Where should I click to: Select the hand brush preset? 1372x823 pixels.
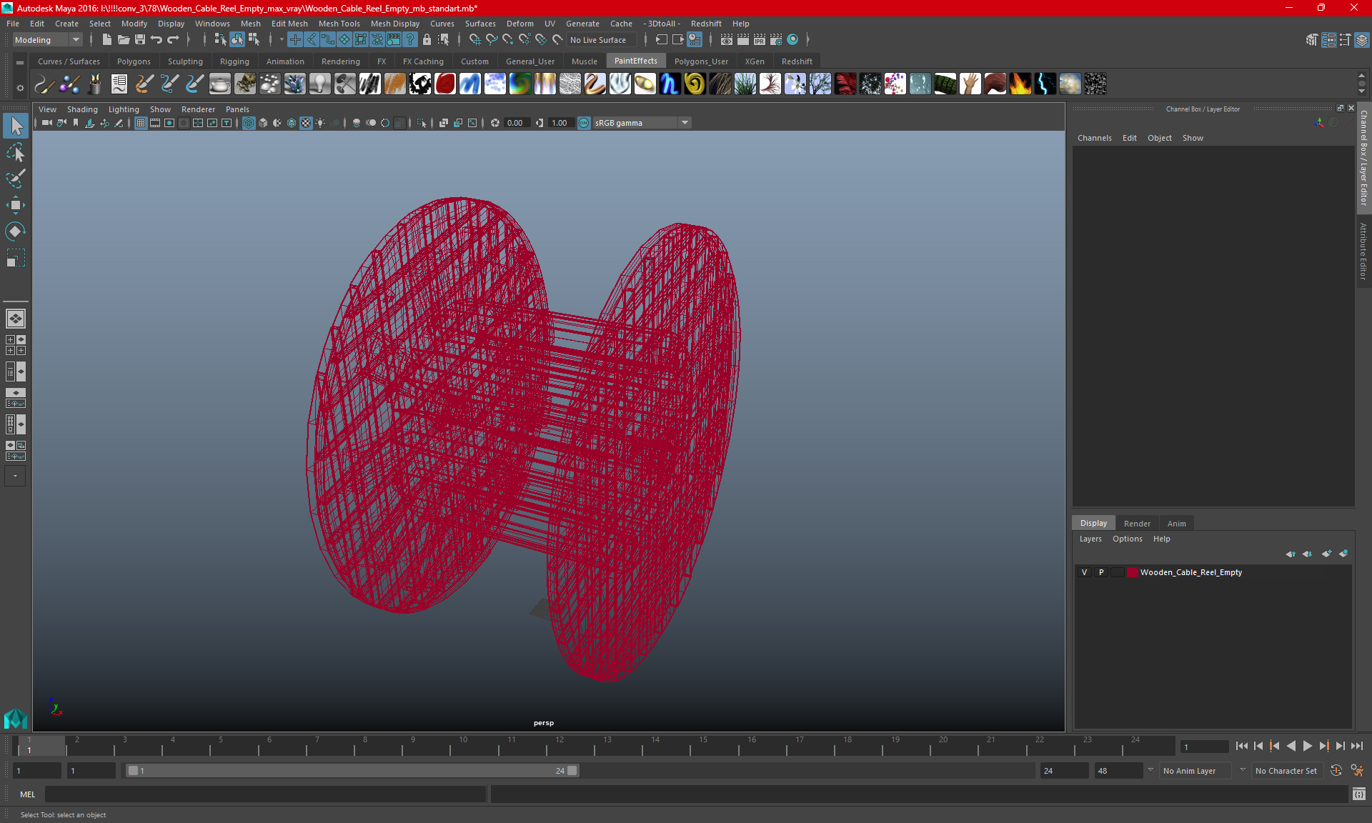click(970, 84)
